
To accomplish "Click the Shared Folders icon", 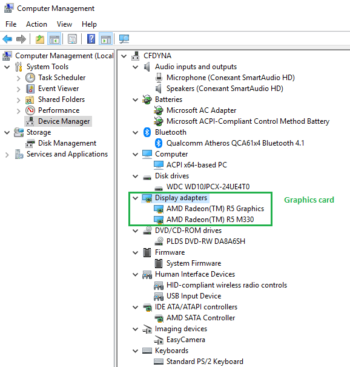I will coord(30,100).
